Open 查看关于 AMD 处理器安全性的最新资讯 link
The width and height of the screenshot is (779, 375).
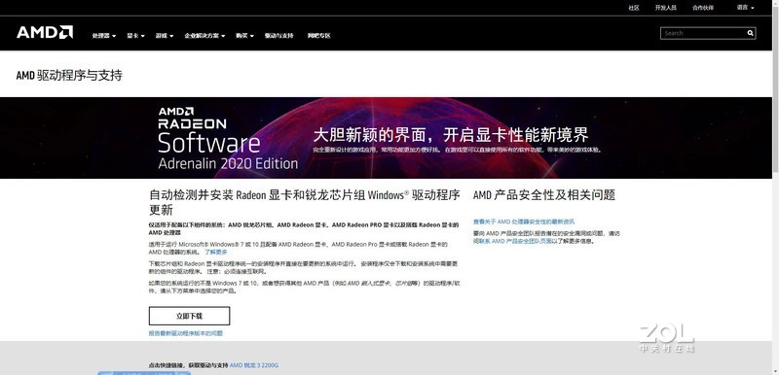(524, 222)
